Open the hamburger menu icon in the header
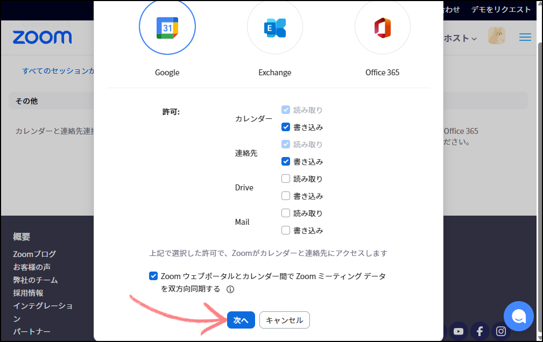 [525, 38]
